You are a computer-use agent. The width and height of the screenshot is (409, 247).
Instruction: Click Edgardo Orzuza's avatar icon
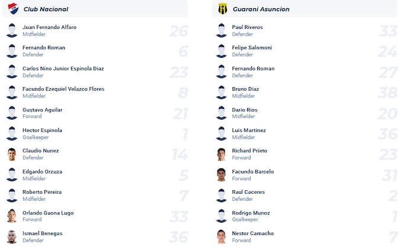(x=12, y=175)
